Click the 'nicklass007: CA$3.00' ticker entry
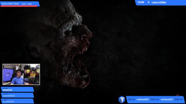This screenshot has height=104, width=186. point(148,99)
